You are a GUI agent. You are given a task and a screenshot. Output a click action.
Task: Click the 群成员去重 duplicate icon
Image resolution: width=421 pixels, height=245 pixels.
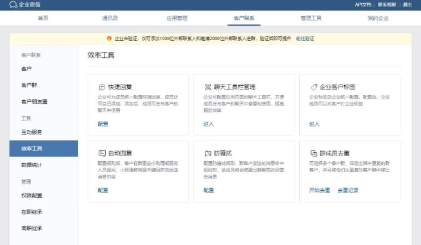pos(313,153)
